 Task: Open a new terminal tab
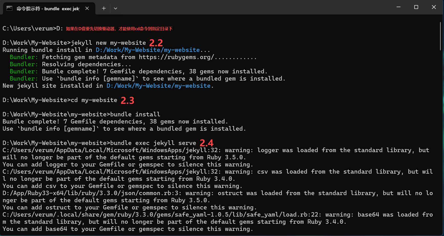(x=104, y=8)
